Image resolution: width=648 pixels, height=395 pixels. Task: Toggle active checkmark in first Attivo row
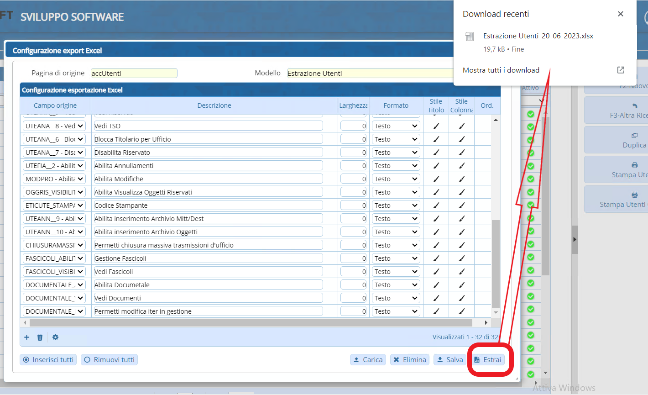530,114
